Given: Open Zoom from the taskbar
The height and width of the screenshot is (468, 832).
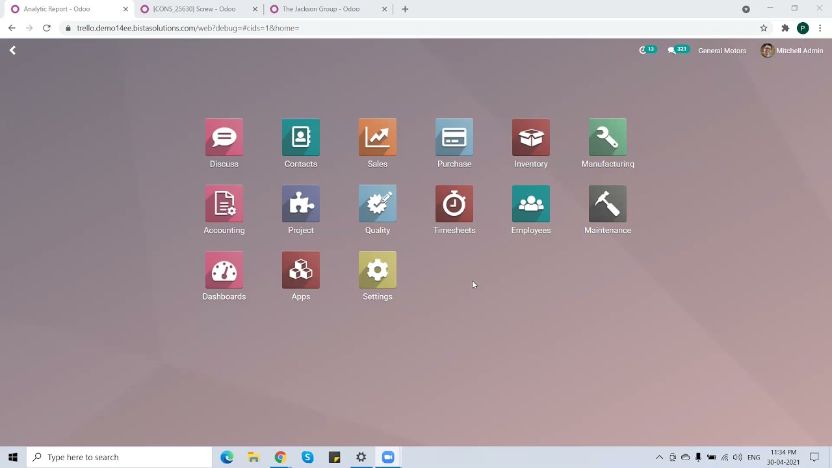Looking at the screenshot, I should coord(388,457).
